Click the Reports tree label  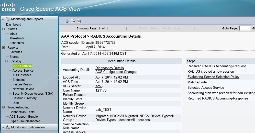(13, 48)
